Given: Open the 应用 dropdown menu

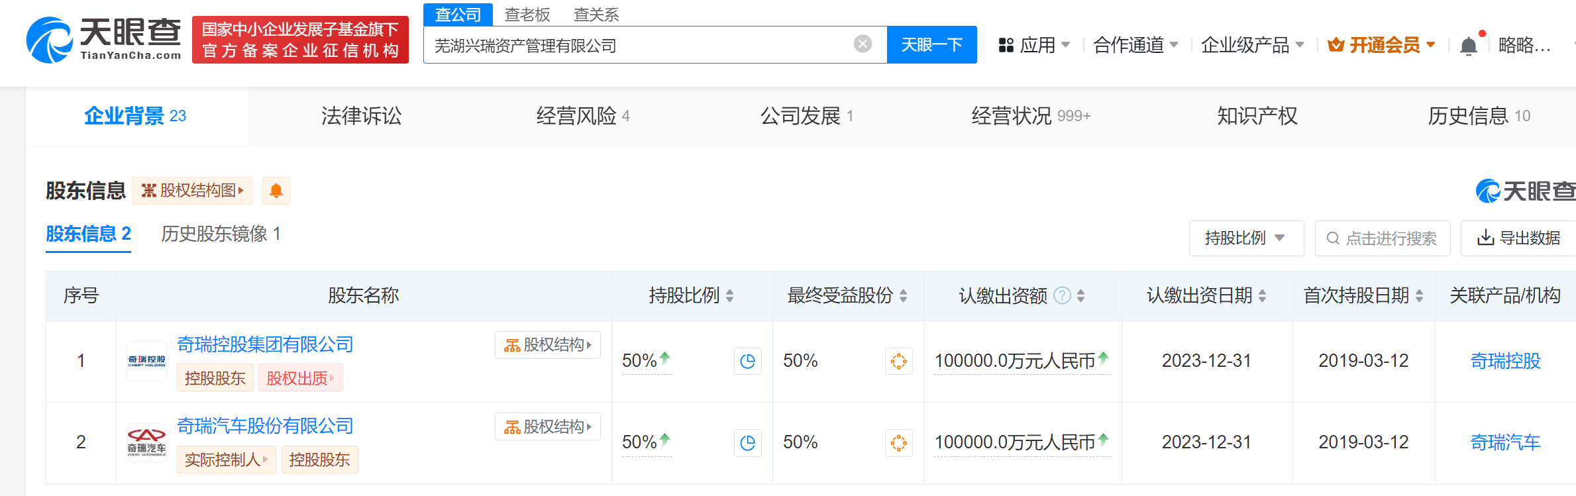Looking at the screenshot, I should click(x=1034, y=45).
